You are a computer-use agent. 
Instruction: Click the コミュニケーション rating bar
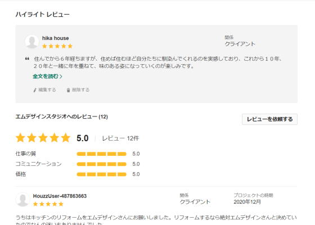(x=101, y=164)
